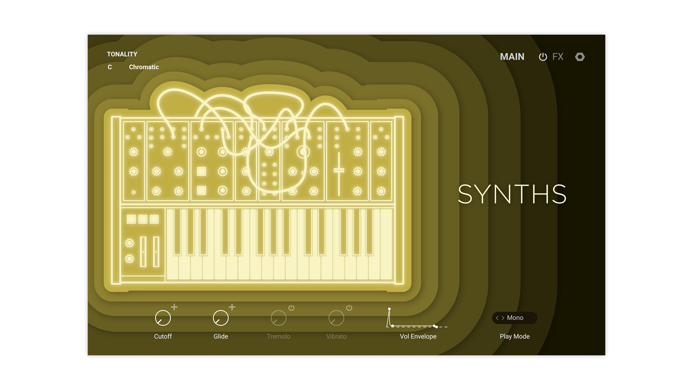Click the Play Mode label
This screenshot has height=390, width=693.
(x=515, y=337)
